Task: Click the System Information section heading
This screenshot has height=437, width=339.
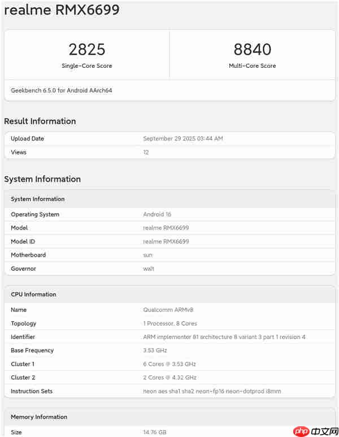Action: point(42,179)
